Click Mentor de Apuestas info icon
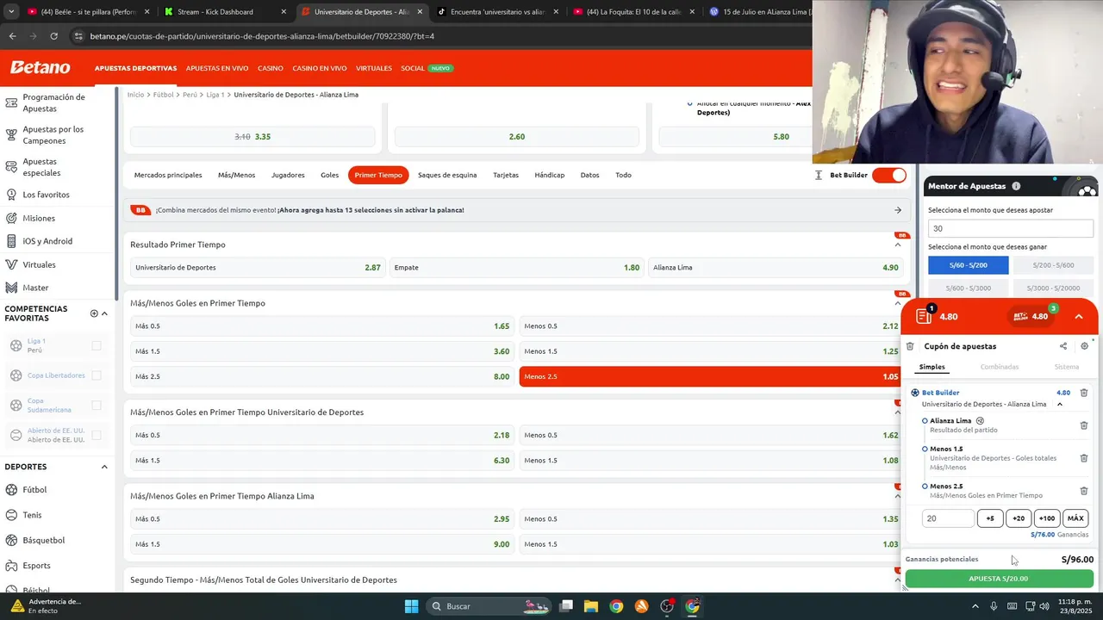Image resolution: width=1103 pixels, height=620 pixels. tap(1016, 186)
